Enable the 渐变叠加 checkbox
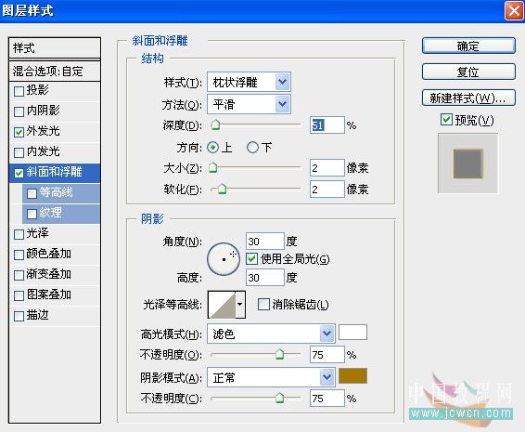 (x=19, y=275)
